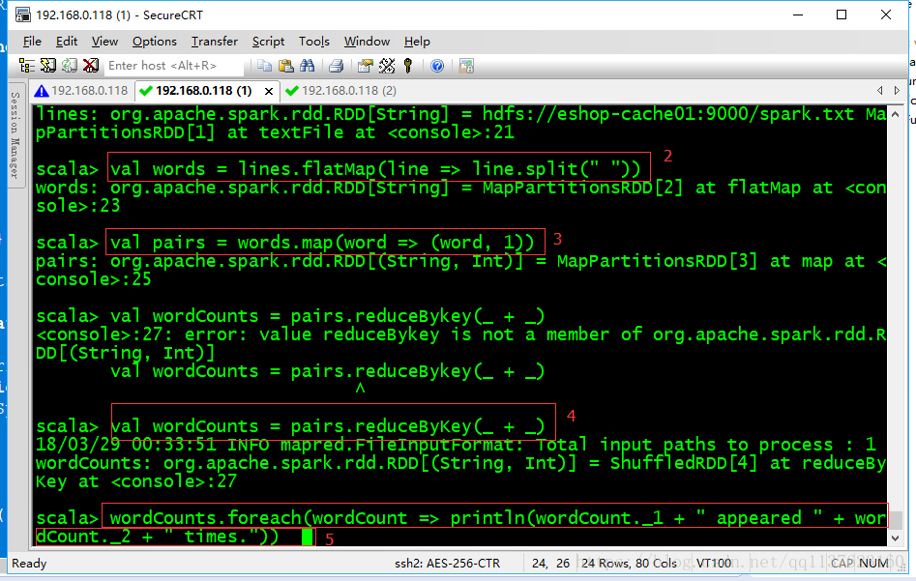Image resolution: width=916 pixels, height=581 pixels.
Task: Open the Options menu
Action: [154, 42]
